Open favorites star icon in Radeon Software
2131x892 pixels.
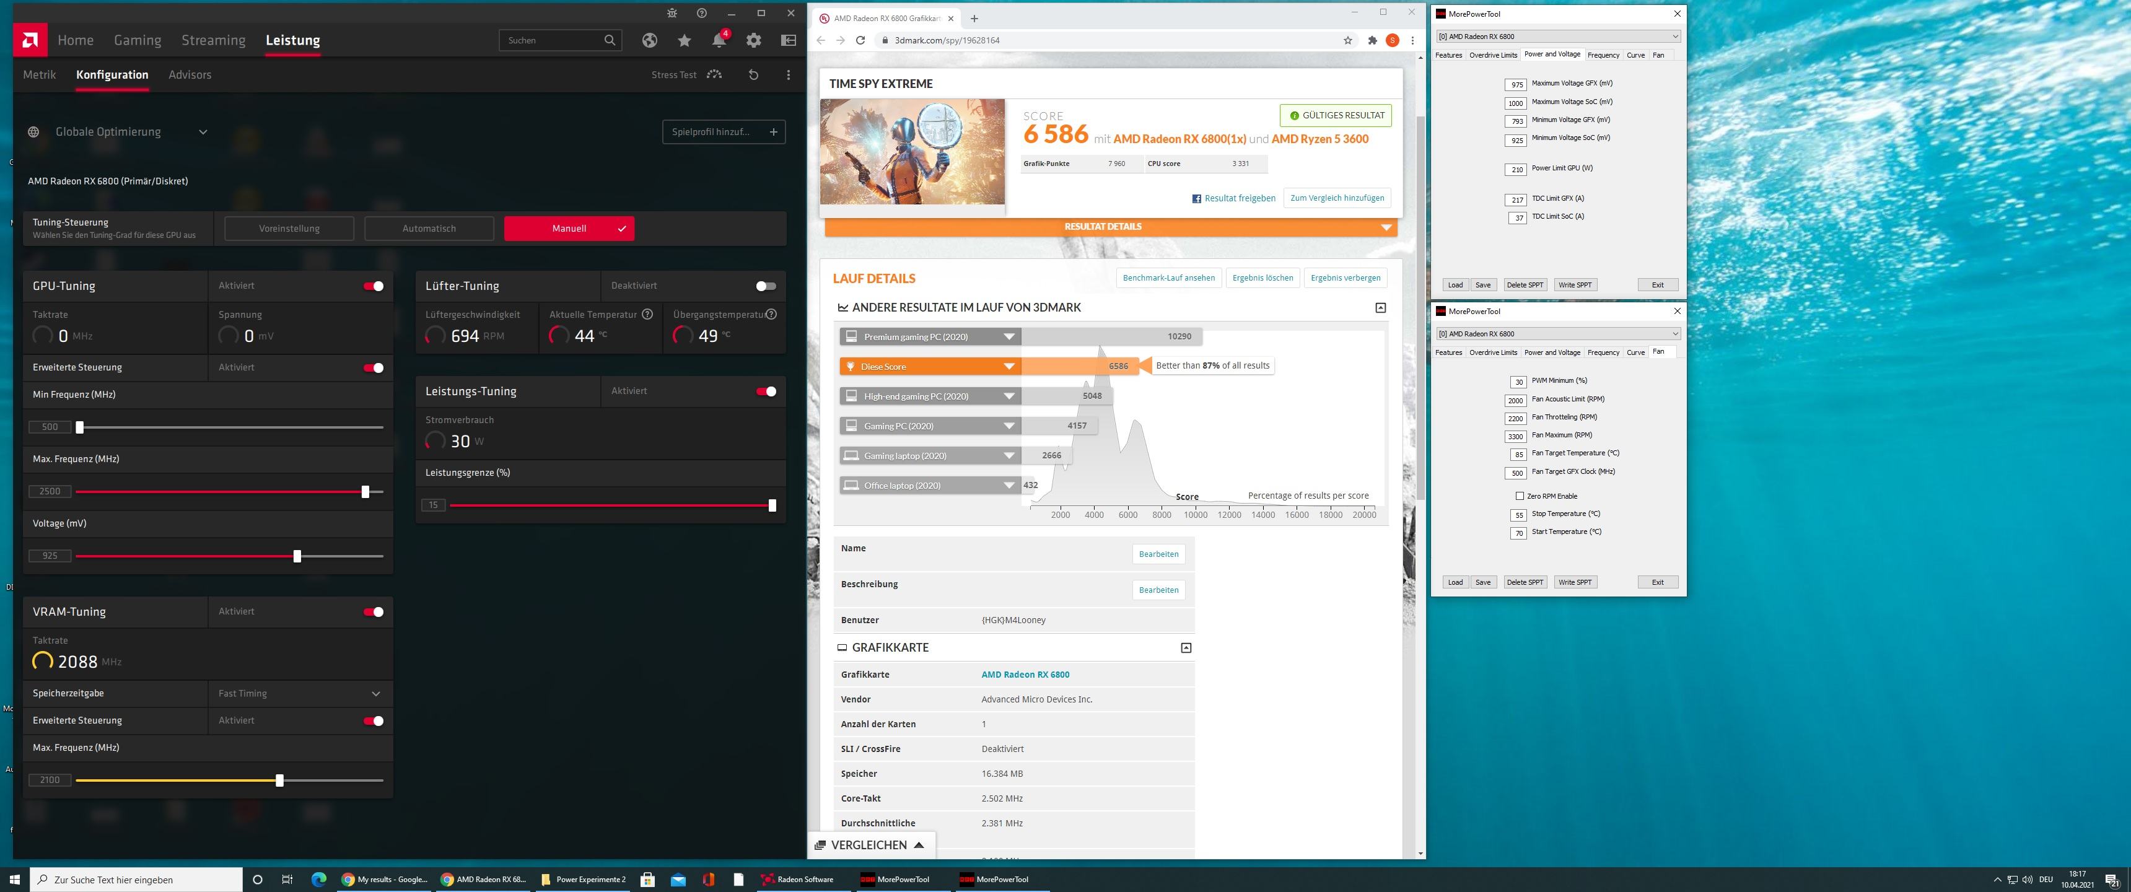coord(684,40)
